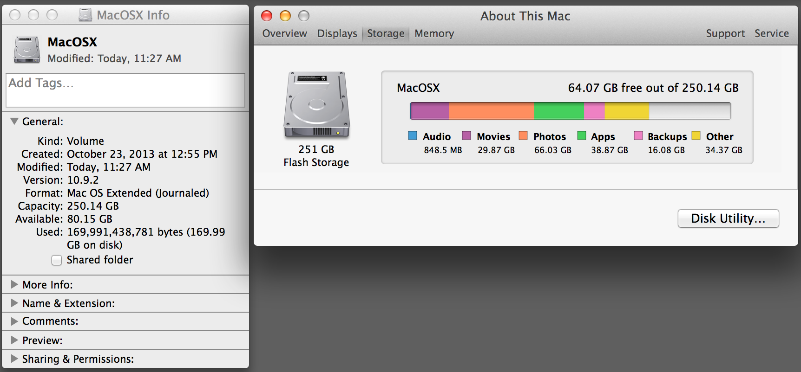Image resolution: width=801 pixels, height=372 pixels.
Task: Click the Backups size 16.08 GB
Action: click(666, 150)
